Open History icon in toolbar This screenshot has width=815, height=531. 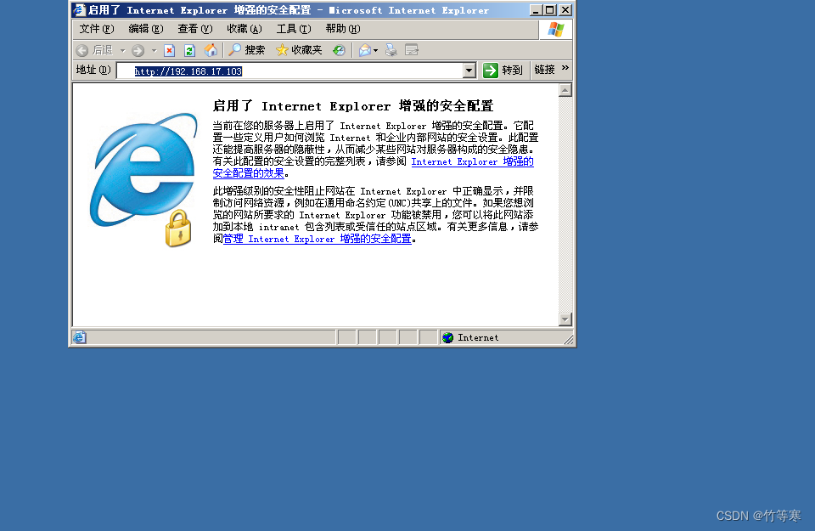(339, 50)
